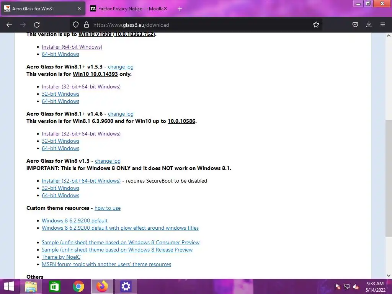The width and height of the screenshot is (392, 294).
Task: Open Windows 8 Release Preview sample theme
Action: click(x=117, y=250)
